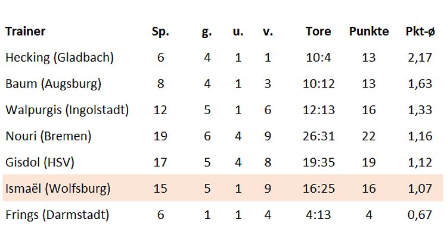Click Hecking's 2,17 points average
Image resolution: width=447 pixels, height=251 pixels.
tap(420, 58)
